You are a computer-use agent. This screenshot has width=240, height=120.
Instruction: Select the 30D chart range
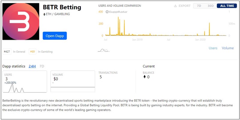[x=211, y=6]
